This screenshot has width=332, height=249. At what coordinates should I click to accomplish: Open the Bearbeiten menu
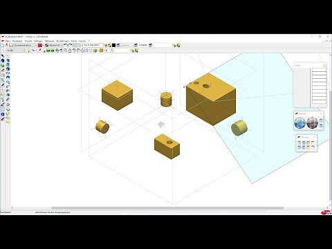pos(17,41)
